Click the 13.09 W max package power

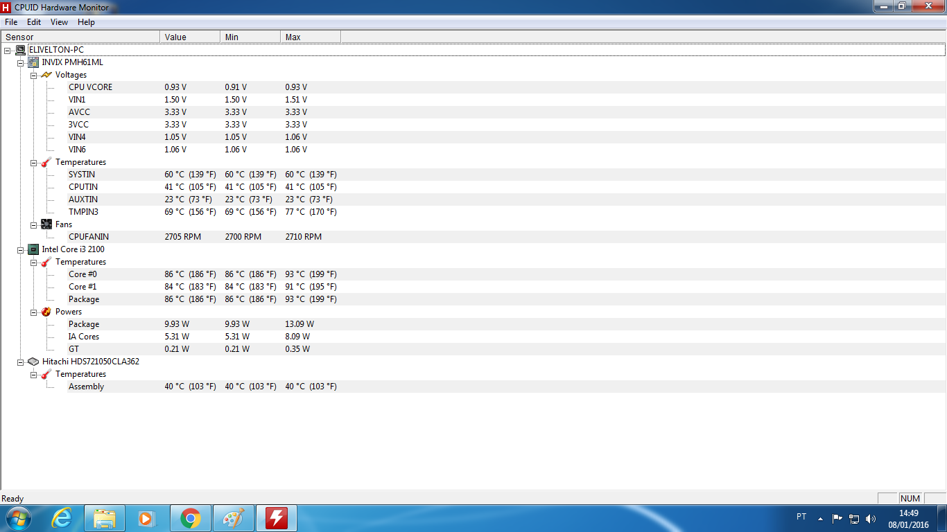click(299, 324)
